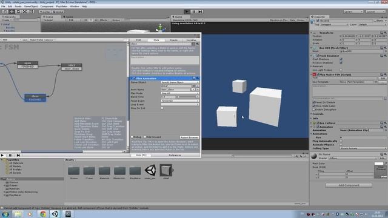Screen dimensions: 388x218
Task: Click the Unity Pause button
Action: click(194, 12)
